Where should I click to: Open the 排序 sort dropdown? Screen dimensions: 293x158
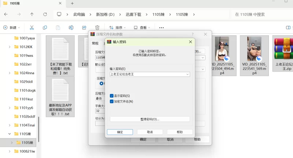(x=118, y=27)
